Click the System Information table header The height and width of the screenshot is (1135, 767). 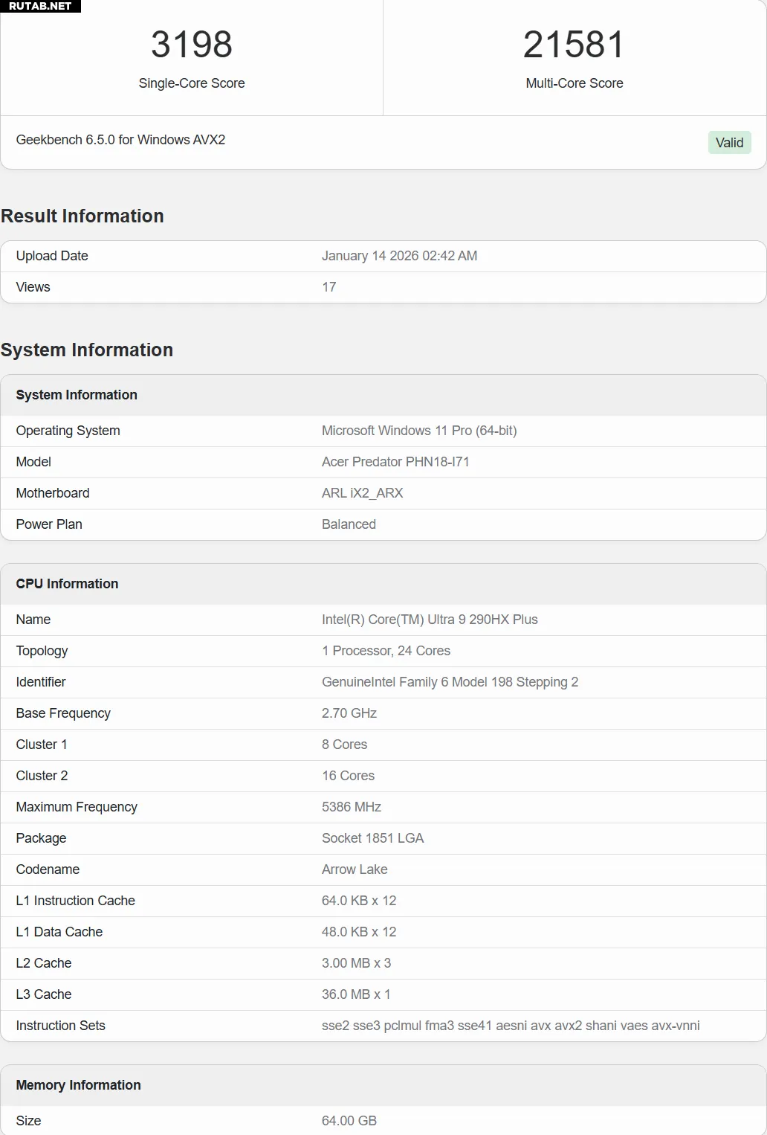(x=77, y=395)
